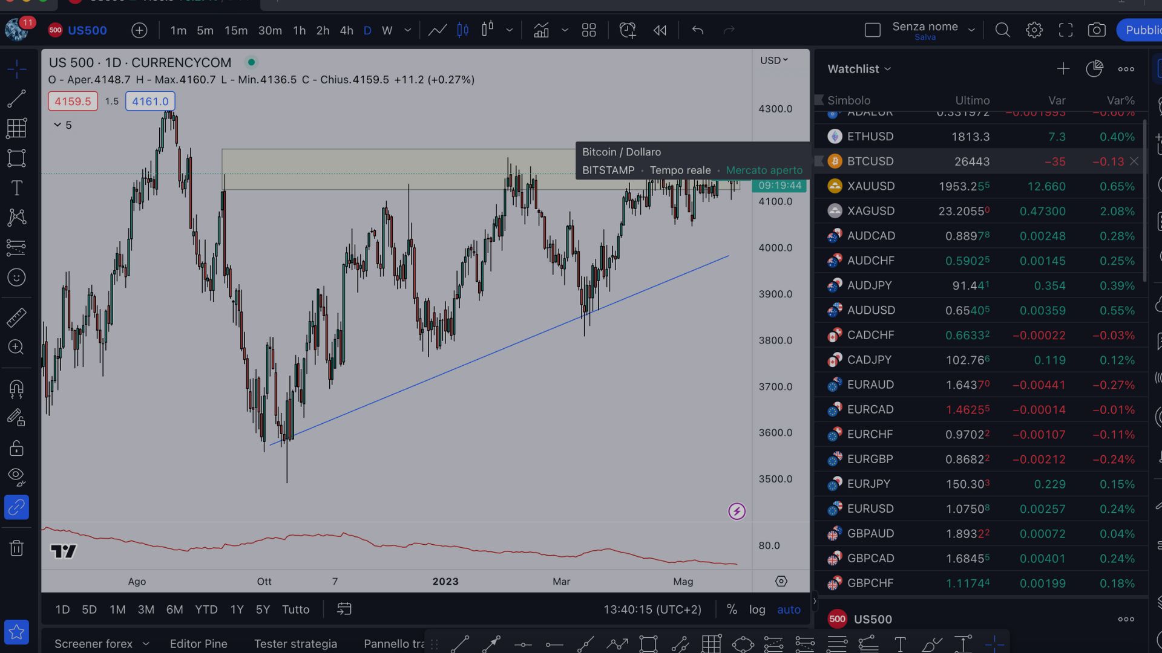Open chart settings gear icon
1162x653 pixels.
1034,30
